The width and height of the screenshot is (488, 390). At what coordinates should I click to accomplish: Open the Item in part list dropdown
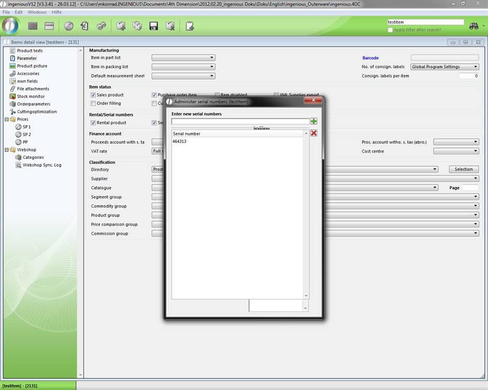pyautogui.click(x=183, y=58)
